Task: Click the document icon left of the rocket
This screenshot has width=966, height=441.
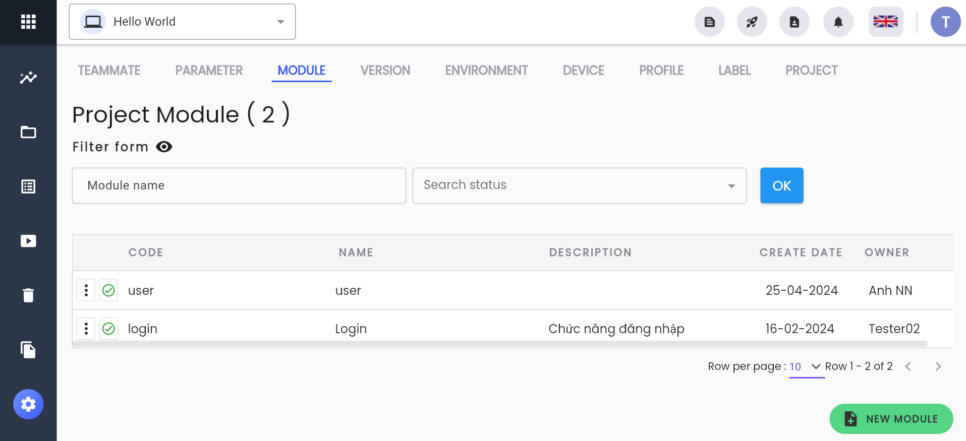Action: pyautogui.click(x=710, y=22)
